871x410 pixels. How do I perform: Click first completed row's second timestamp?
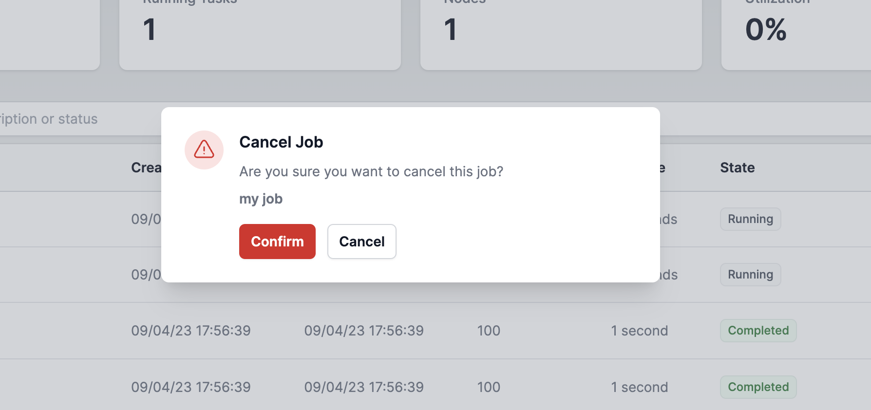click(364, 331)
